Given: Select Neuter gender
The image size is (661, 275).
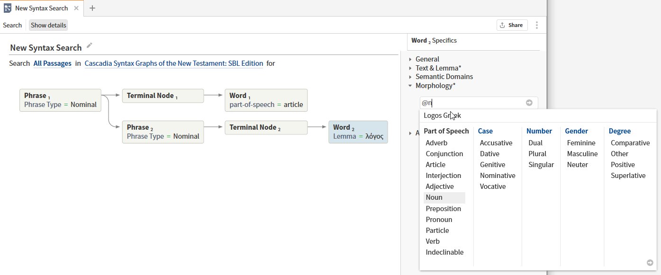Looking at the screenshot, I should (577, 165).
